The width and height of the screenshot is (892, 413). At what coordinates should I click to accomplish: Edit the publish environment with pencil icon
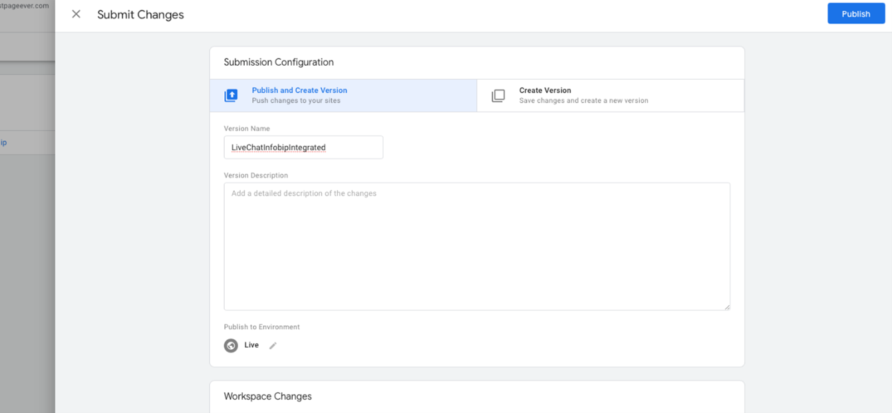click(x=273, y=346)
